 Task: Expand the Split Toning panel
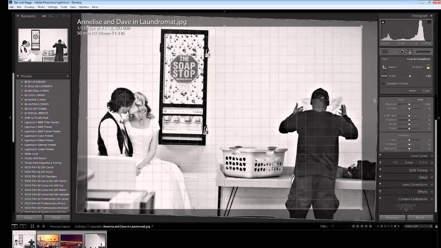[432, 170]
